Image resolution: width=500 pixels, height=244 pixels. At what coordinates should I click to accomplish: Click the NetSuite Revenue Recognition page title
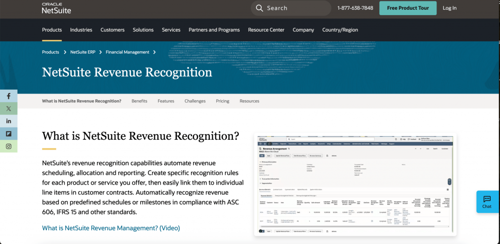[x=127, y=72]
